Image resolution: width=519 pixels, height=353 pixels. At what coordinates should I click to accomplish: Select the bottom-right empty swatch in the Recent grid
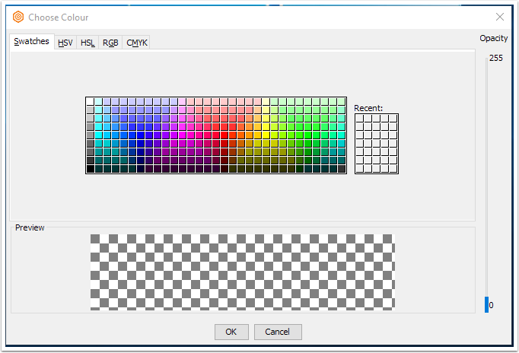pos(393,168)
